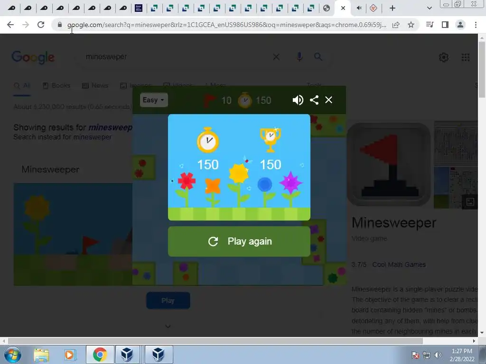Open the Chrome profile avatar
This screenshot has width=486, height=364.
(x=460, y=25)
